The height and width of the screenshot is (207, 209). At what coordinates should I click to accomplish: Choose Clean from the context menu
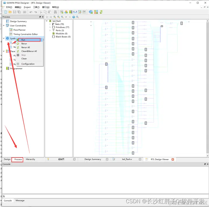(29, 59)
